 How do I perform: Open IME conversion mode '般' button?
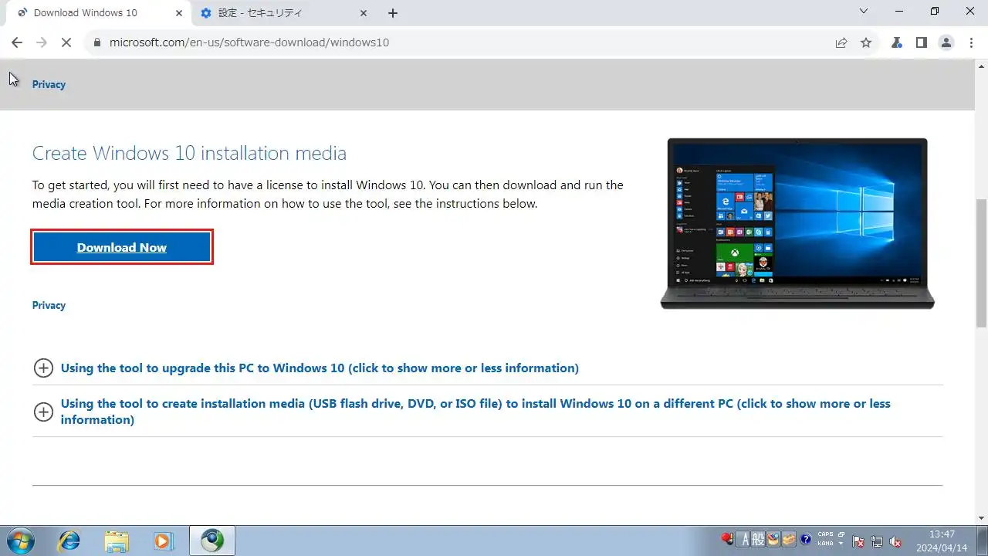click(757, 539)
